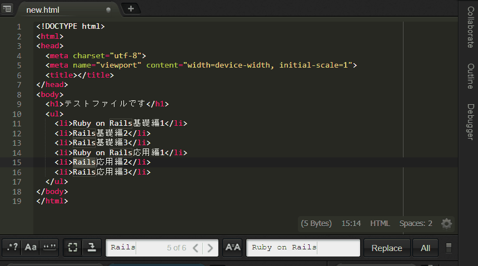Open editor settings gear icon
The width and height of the screenshot is (478, 266).
(x=446, y=224)
